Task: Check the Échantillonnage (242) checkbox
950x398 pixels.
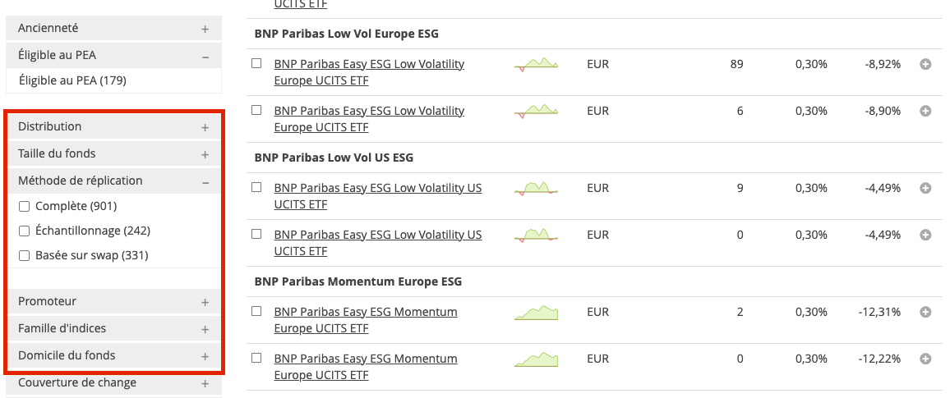Action: click(x=25, y=231)
